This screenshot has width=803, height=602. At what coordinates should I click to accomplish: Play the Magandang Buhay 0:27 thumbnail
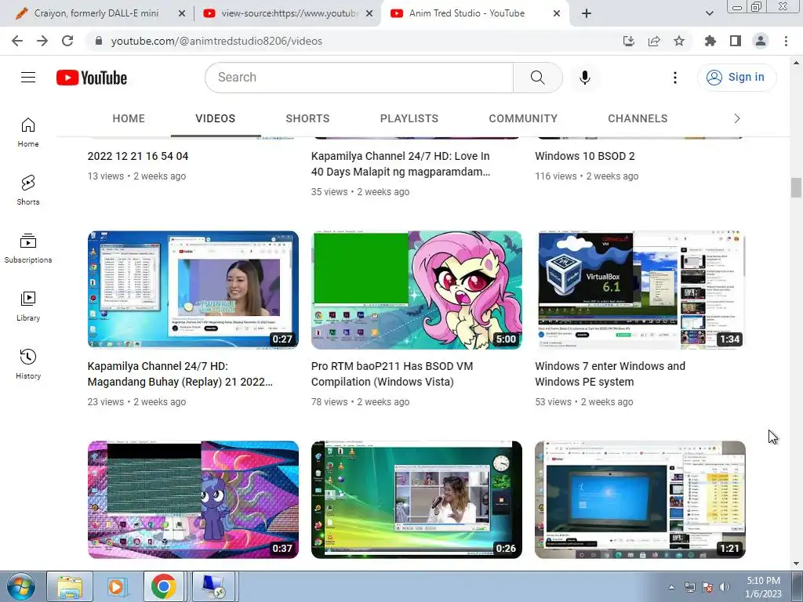(x=193, y=290)
